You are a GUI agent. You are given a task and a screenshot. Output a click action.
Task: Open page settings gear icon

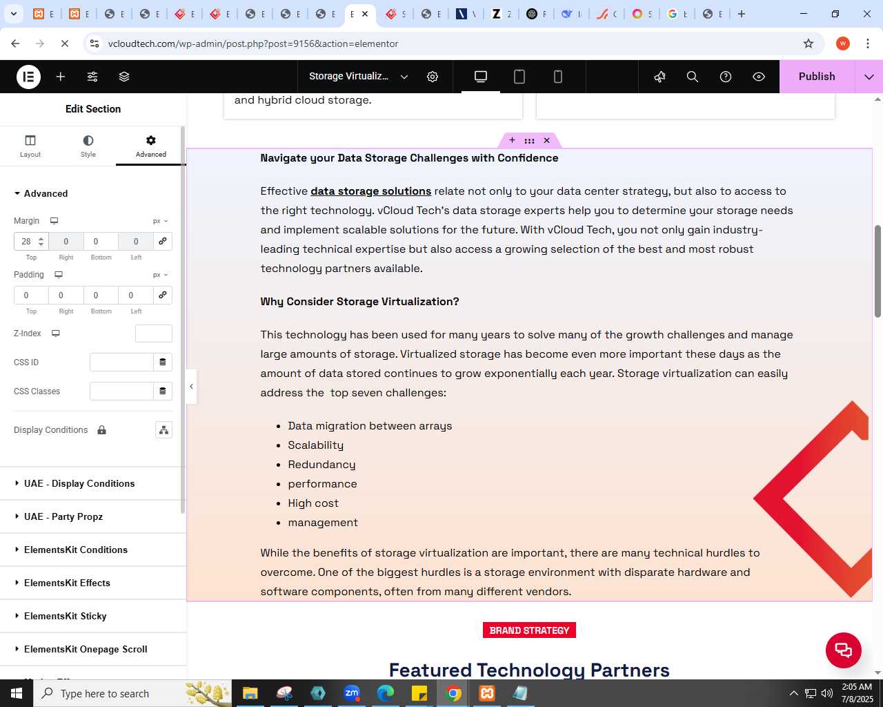click(433, 77)
